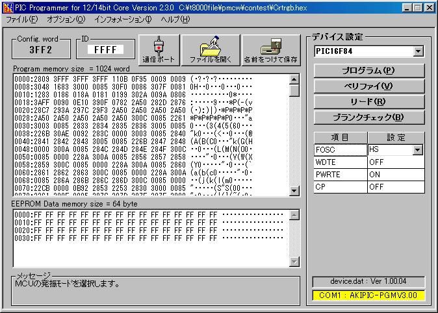This screenshot has height=313, width=438.
Task: Open the インフォメーション(I) menu
Action: coord(123,19)
